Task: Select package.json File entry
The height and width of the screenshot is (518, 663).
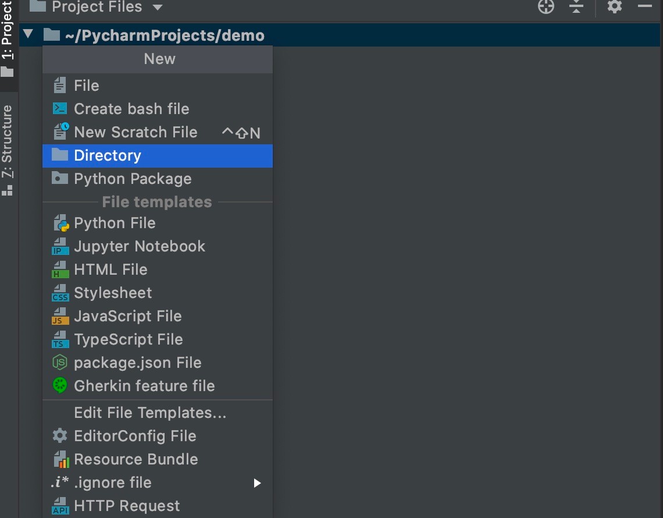Action: click(158, 363)
